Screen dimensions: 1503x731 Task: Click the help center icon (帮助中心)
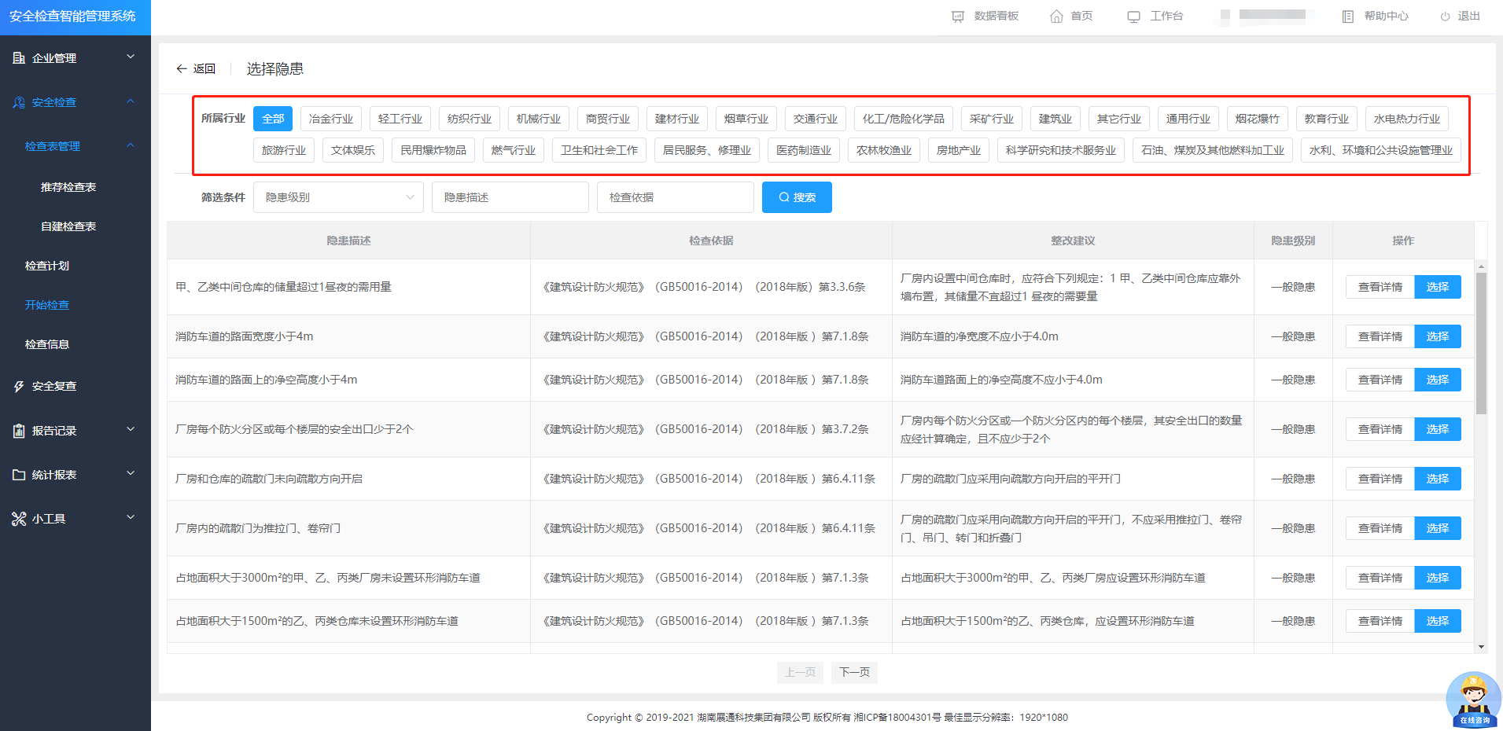pyautogui.click(x=1347, y=17)
